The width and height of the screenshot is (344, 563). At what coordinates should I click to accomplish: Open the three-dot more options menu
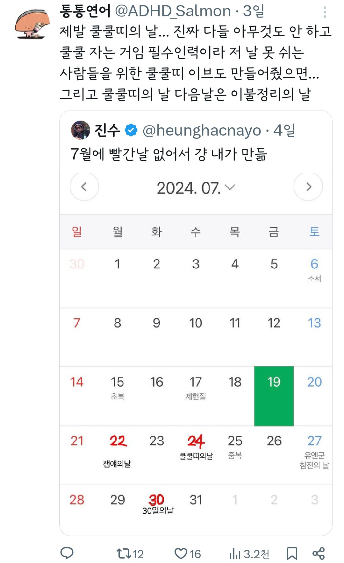coord(325,12)
